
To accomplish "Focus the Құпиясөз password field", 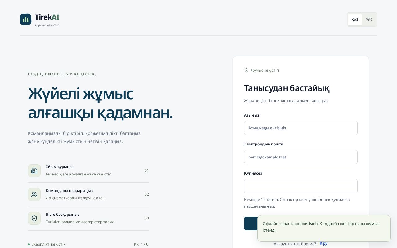I will click(301, 186).
